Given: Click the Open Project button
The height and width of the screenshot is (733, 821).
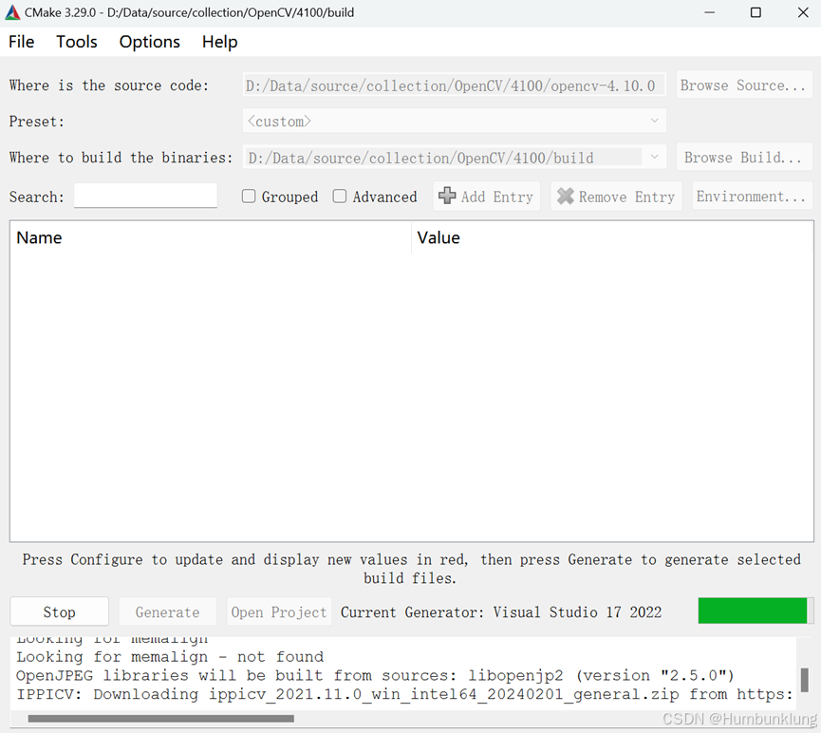Looking at the screenshot, I should pyautogui.click(x=279, y=611).
